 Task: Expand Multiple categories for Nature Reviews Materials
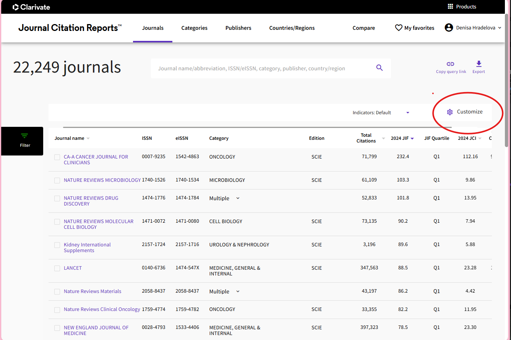point(238,291)
